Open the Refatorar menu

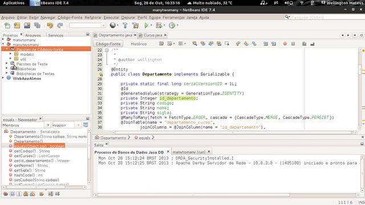click(93, 18)
